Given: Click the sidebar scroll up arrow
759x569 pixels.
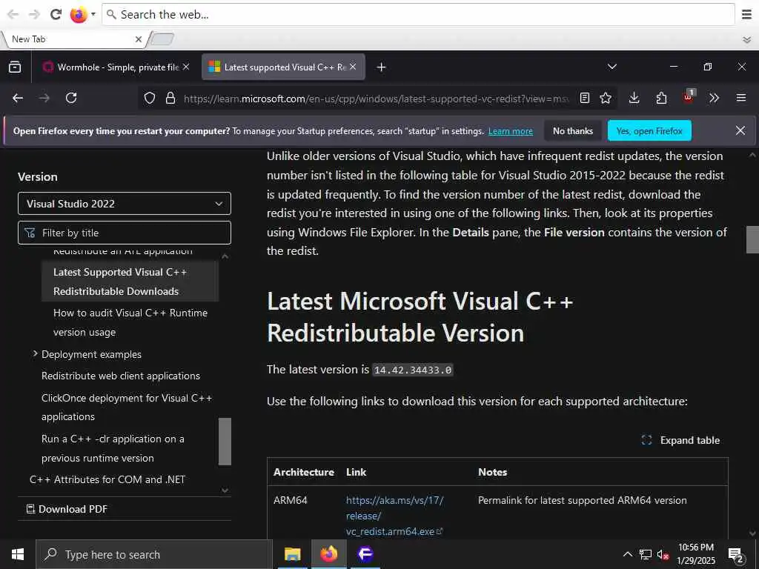Looking at the screenshot, I should 225,256.
